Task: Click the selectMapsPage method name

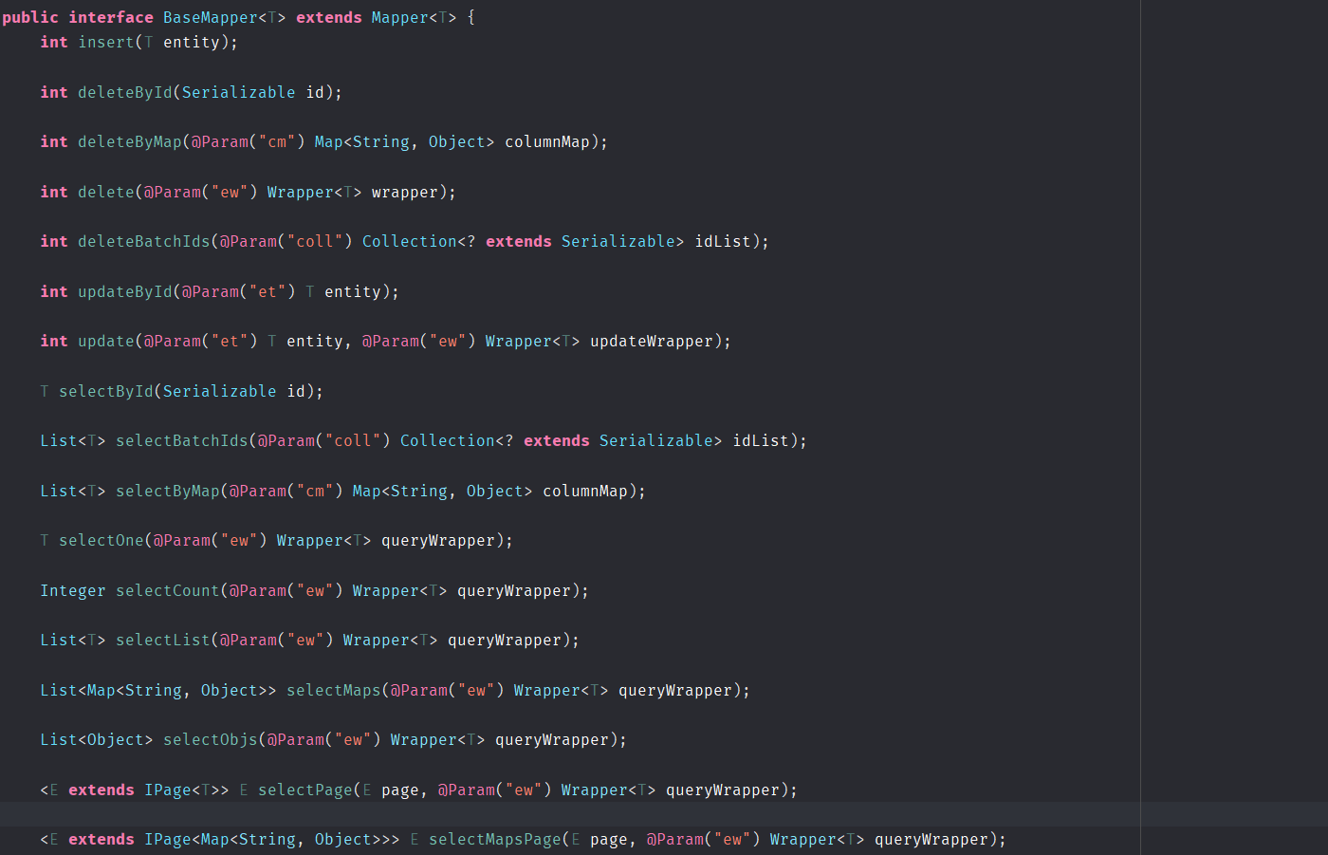Action: click(495, 839)
